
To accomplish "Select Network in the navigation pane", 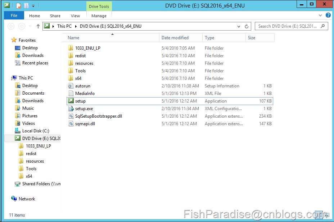I will click(27, 199).
